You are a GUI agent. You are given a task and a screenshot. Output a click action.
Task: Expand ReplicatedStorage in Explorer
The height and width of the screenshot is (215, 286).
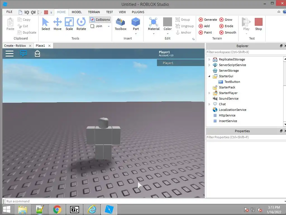tap(209, 59)
